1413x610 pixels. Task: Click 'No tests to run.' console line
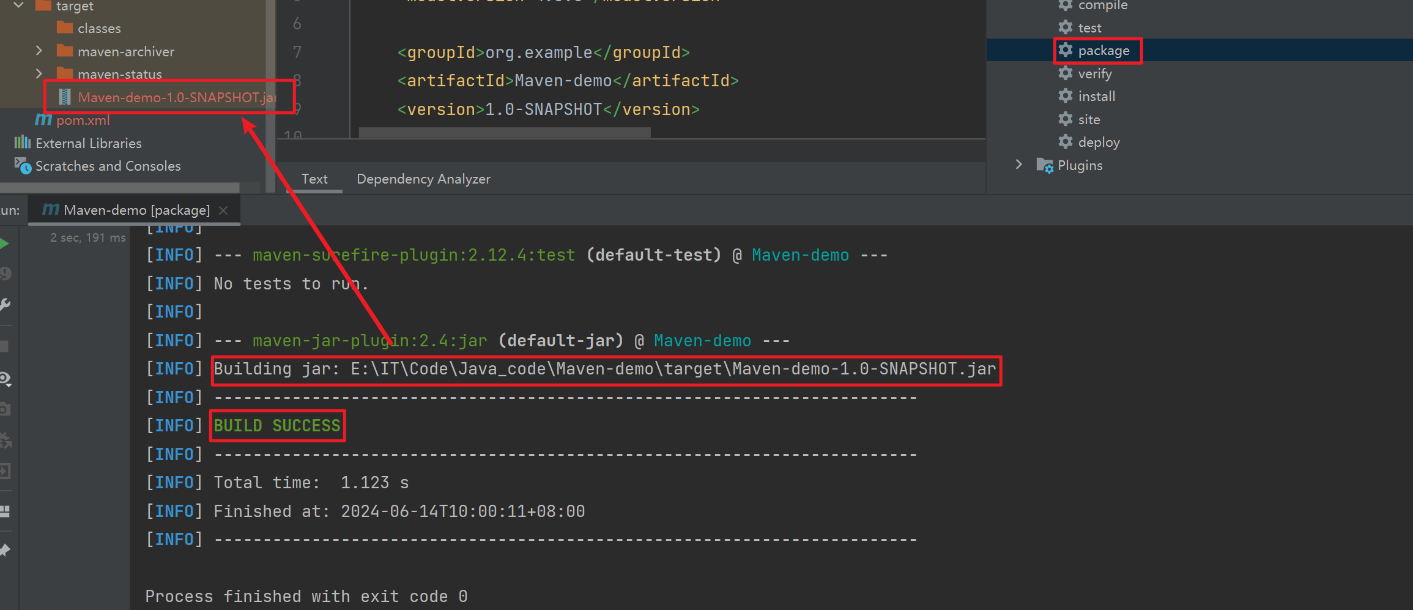tap(291, 284)
